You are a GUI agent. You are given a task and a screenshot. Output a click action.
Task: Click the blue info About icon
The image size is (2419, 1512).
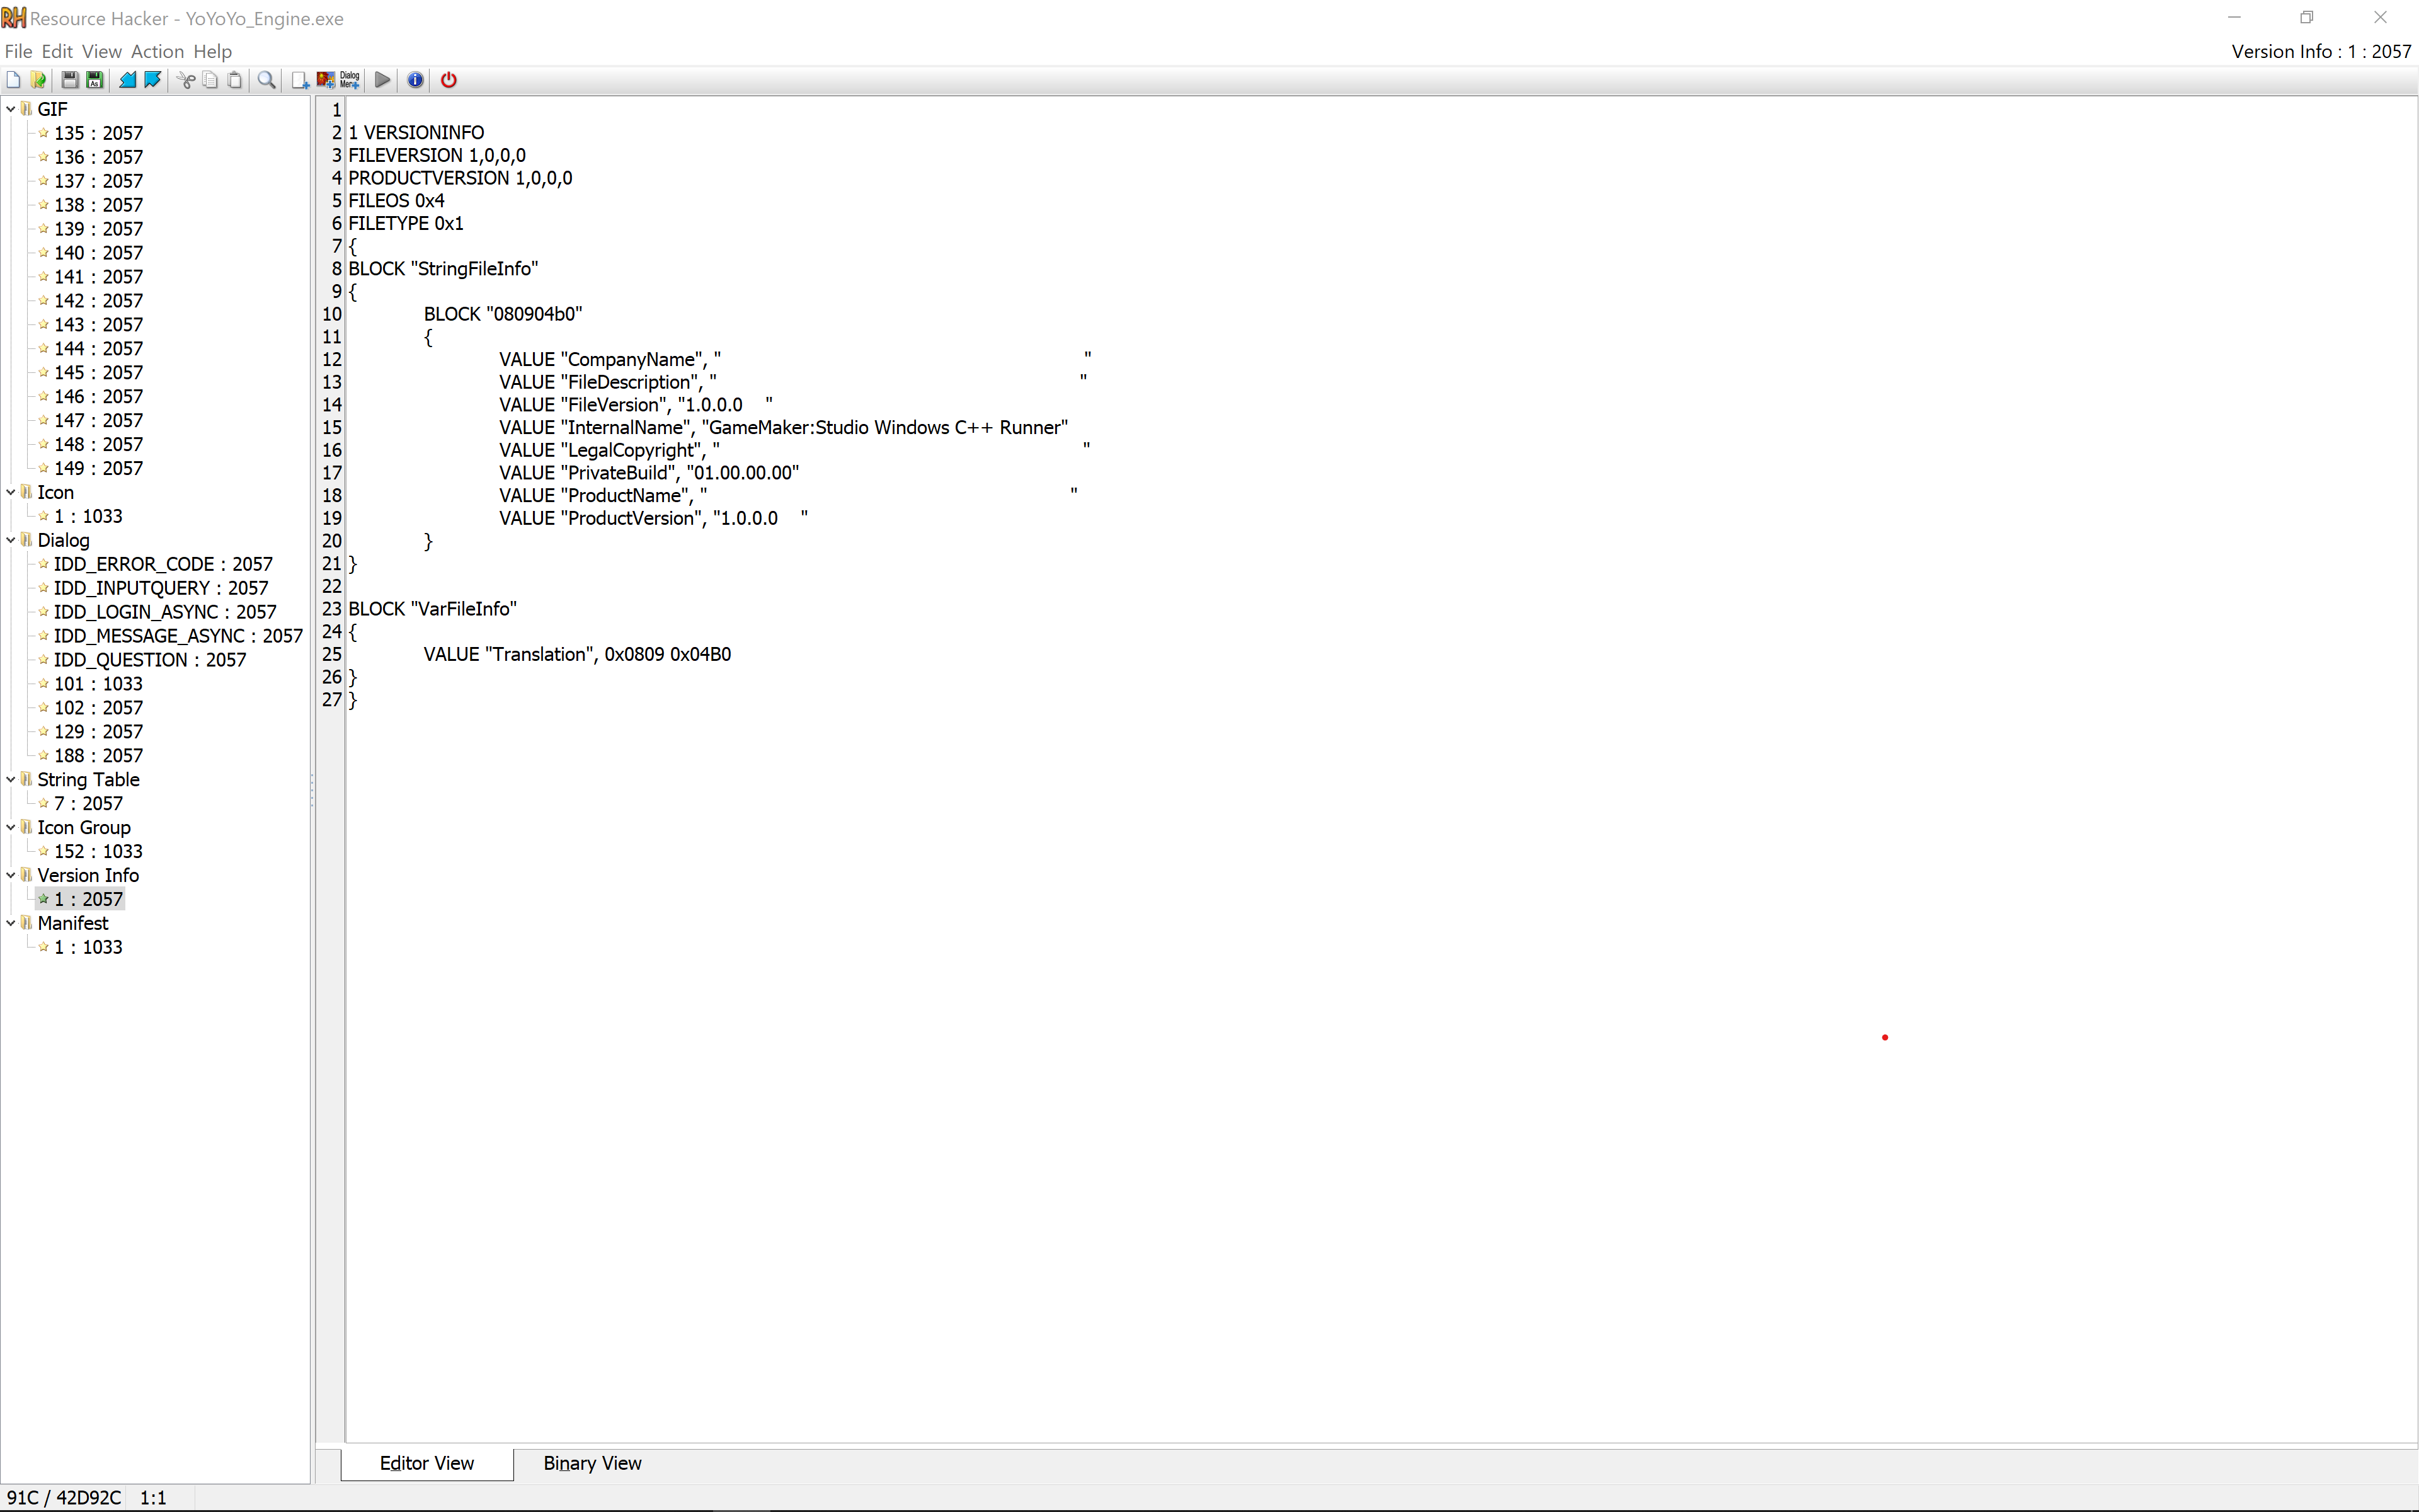[416, 80]
